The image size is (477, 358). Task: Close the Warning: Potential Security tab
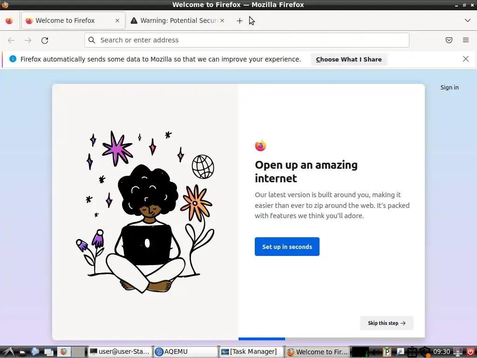[222, 21]
